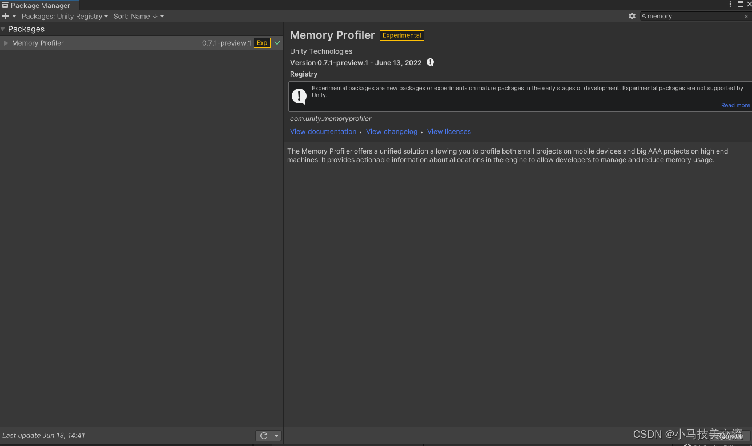Open the View changelog link
Screen dimensions: 752x446
click(391, 131)
